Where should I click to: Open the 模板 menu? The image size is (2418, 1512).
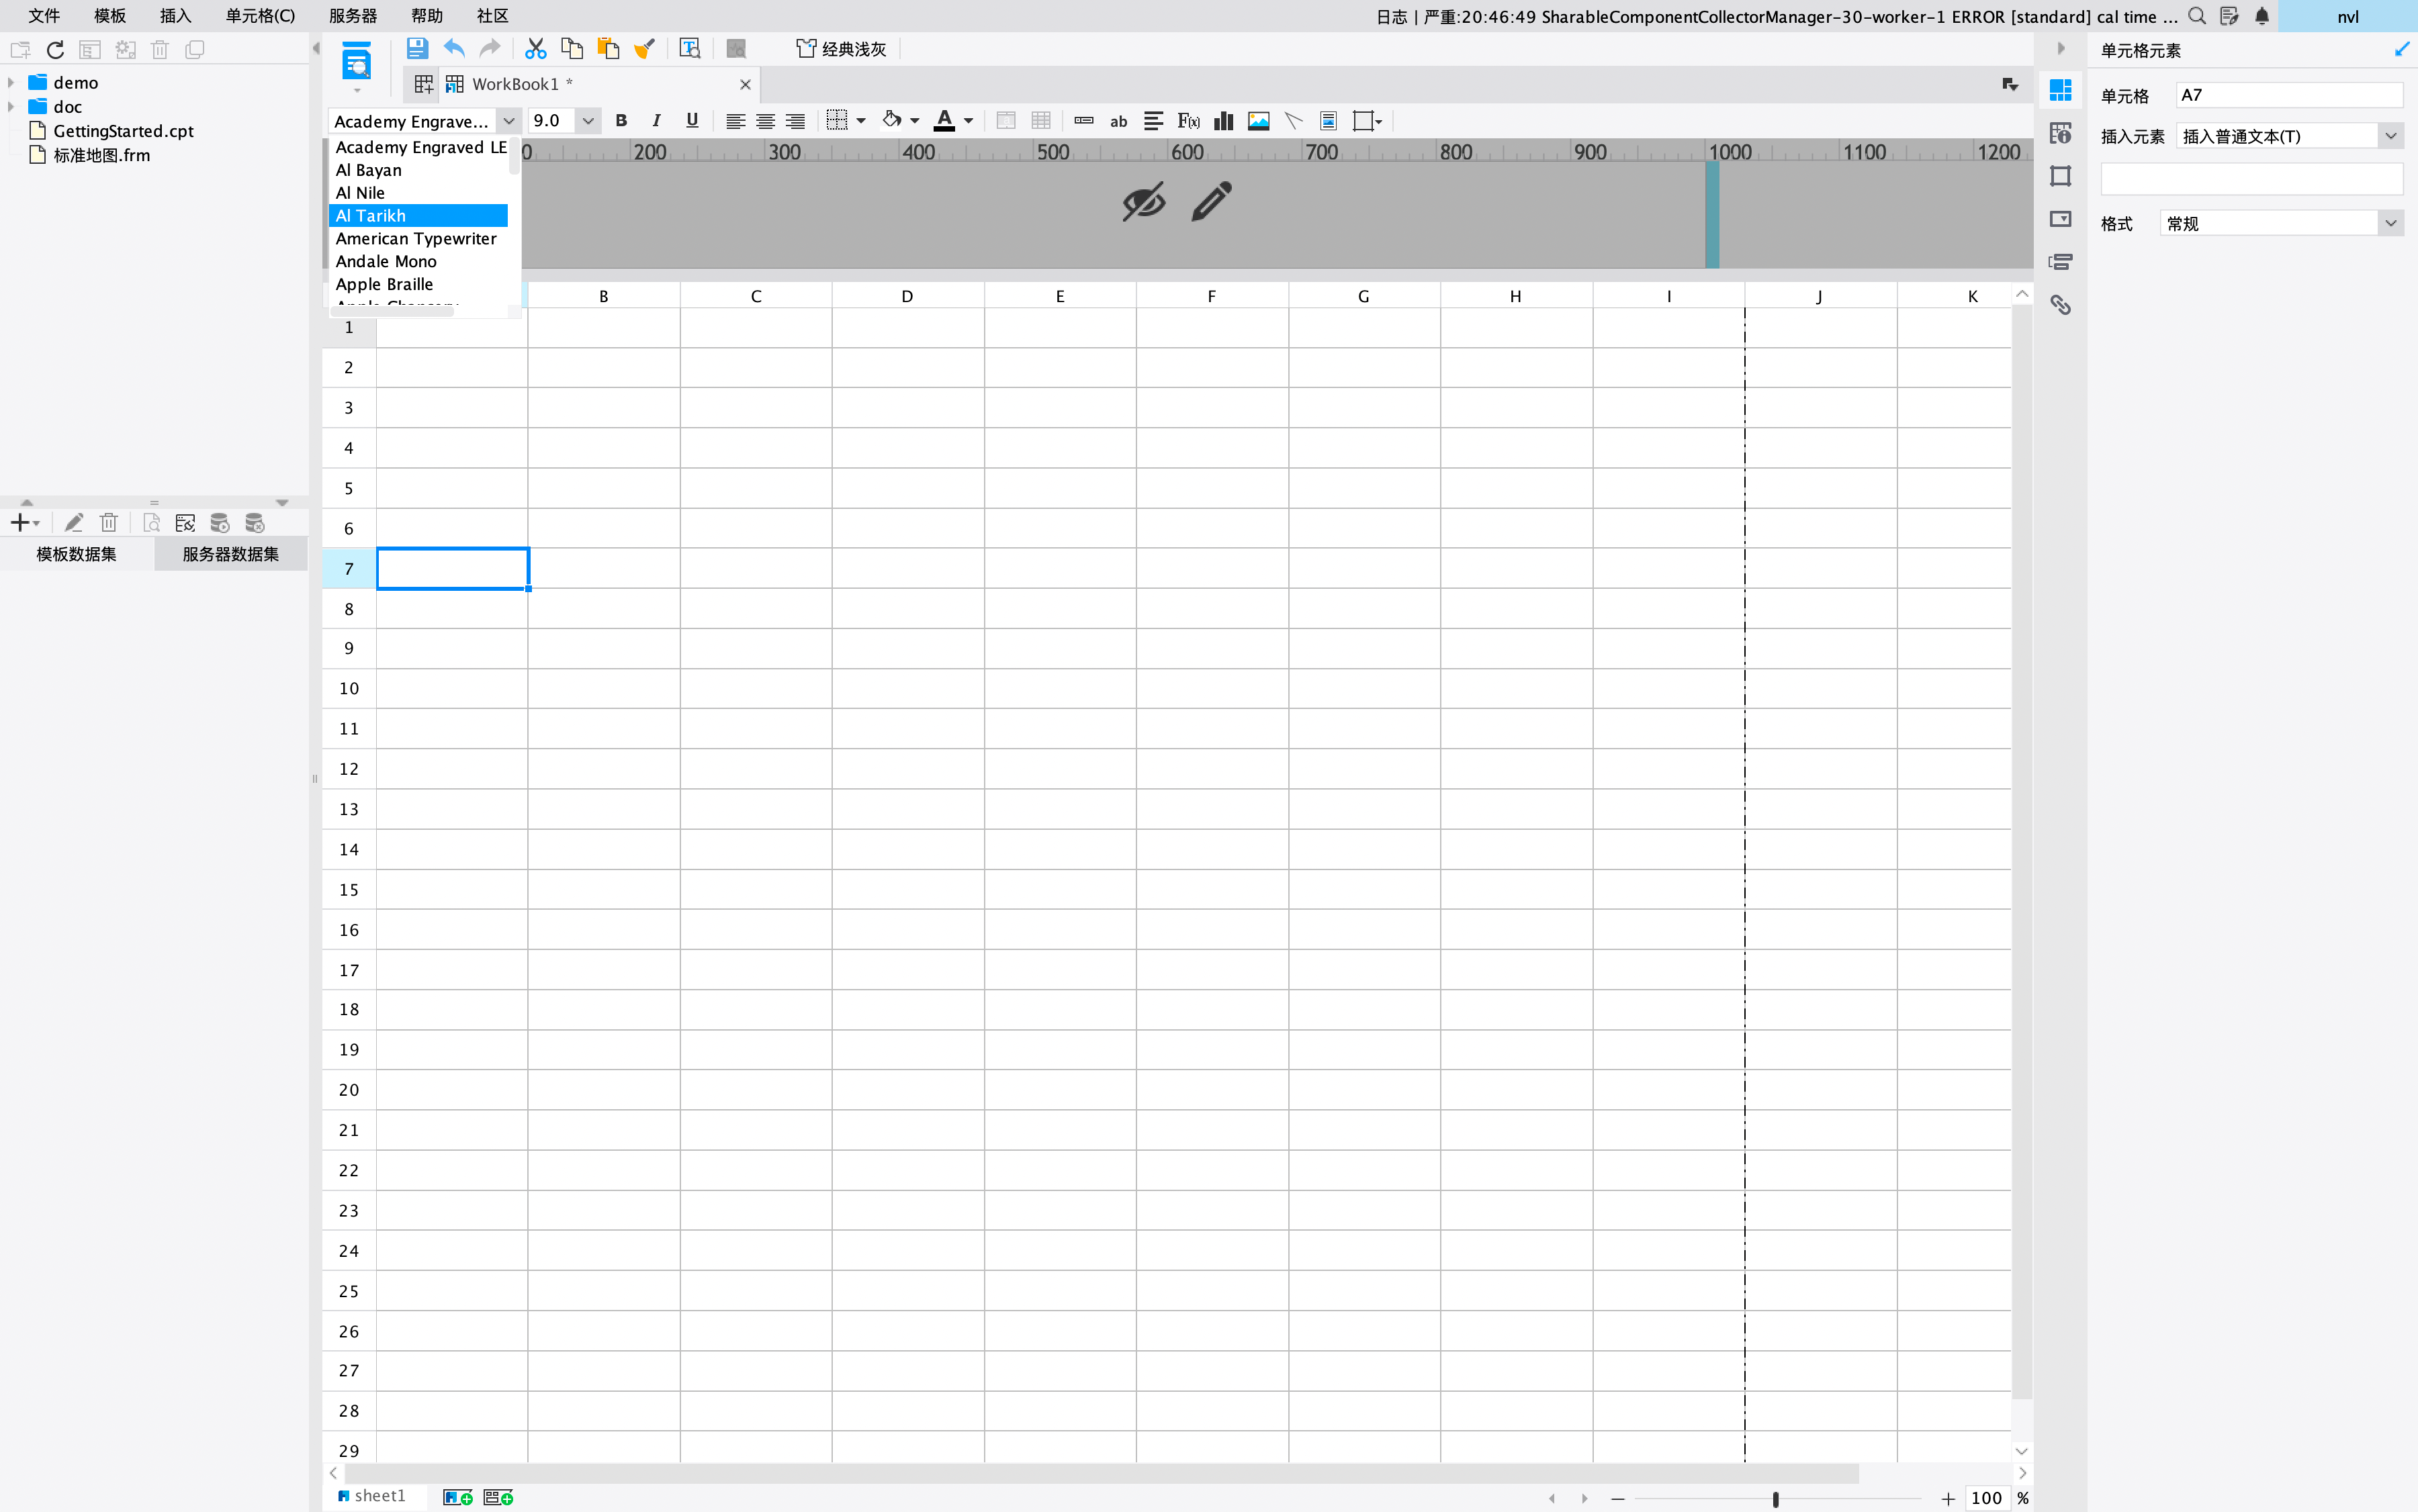tap(110, 16)
